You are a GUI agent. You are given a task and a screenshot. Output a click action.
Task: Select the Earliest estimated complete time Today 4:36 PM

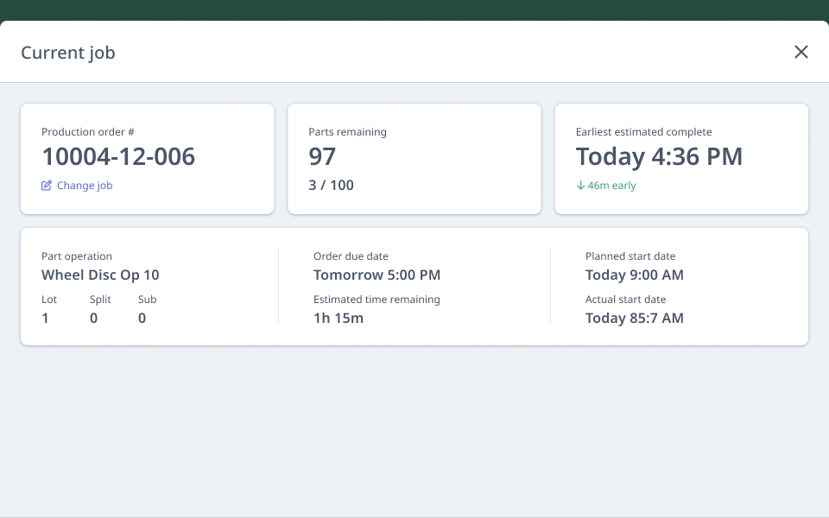pos(659,156)
